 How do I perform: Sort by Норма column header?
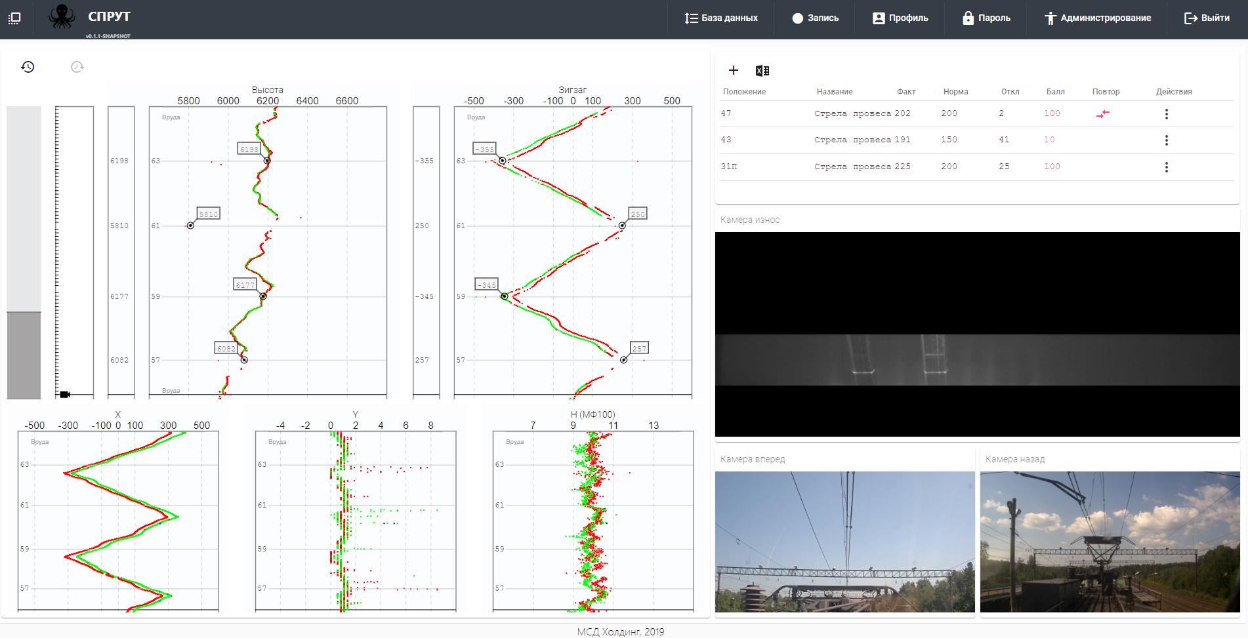click(955, 92)
